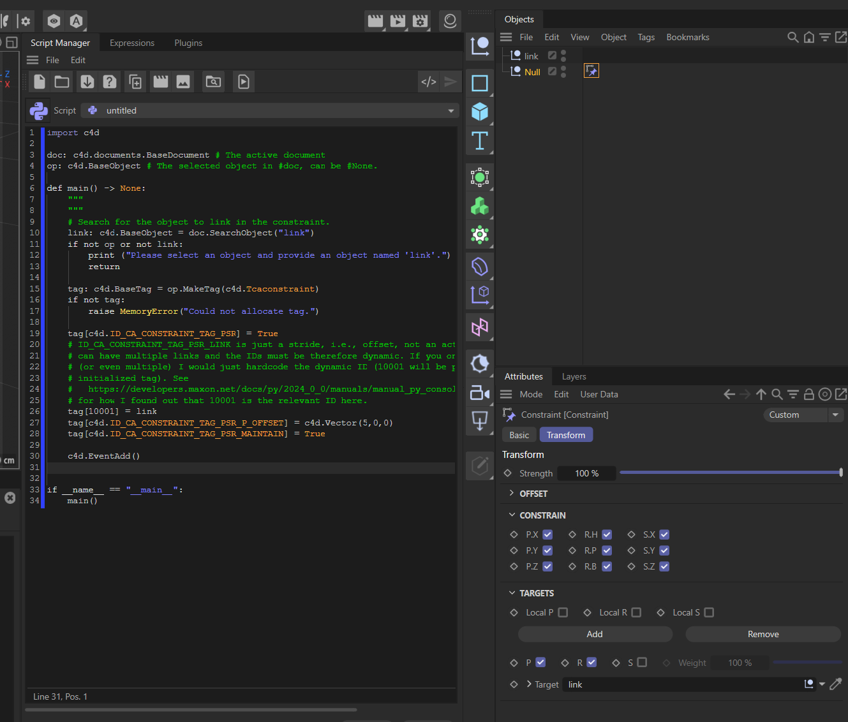Image resolution: width=848 pixels, height=722 pixels.
Task: Click the pick target eyedropper icon
Action: pyautogui.click(x=835, y=684)
